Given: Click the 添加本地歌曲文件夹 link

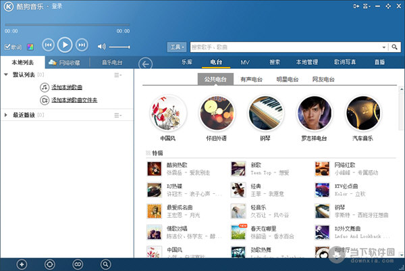Looking at the screenshot, I should (x=74, y=100).
